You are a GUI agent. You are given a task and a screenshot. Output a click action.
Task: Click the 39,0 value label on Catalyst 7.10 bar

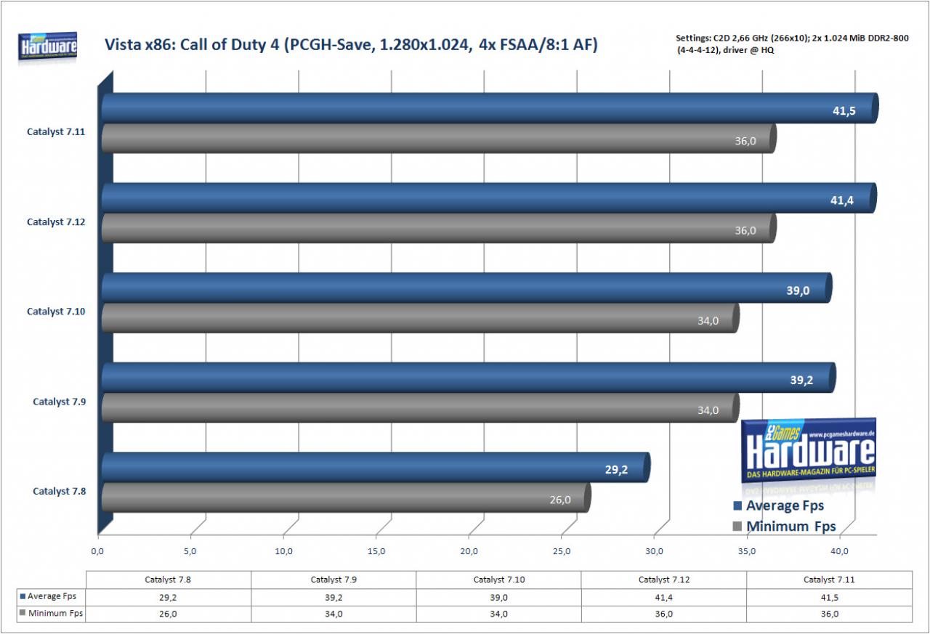[x=798, y=290]
